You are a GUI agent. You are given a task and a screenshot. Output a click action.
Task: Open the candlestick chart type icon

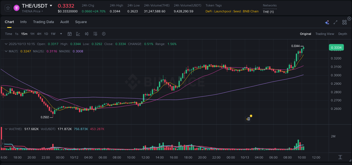click(87, 34)
